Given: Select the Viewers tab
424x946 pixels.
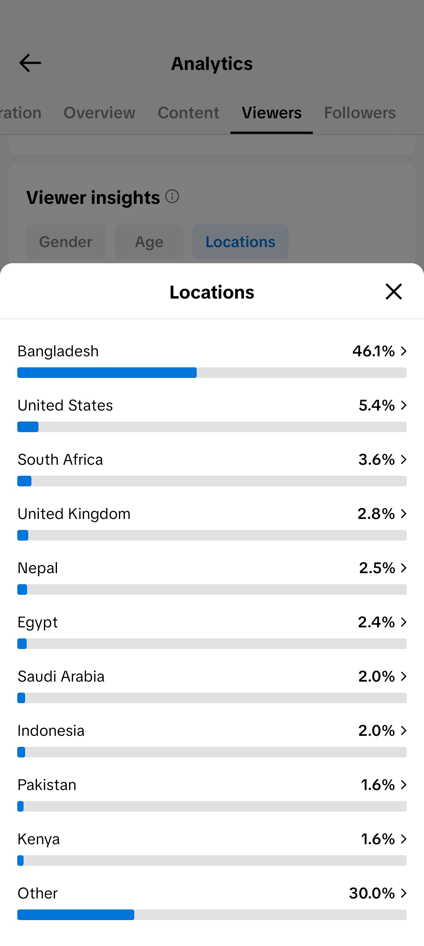Looking at the screenshot, I should (x=272, y=113).
